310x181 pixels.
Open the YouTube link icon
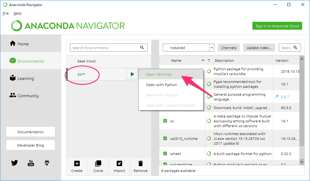31,163
